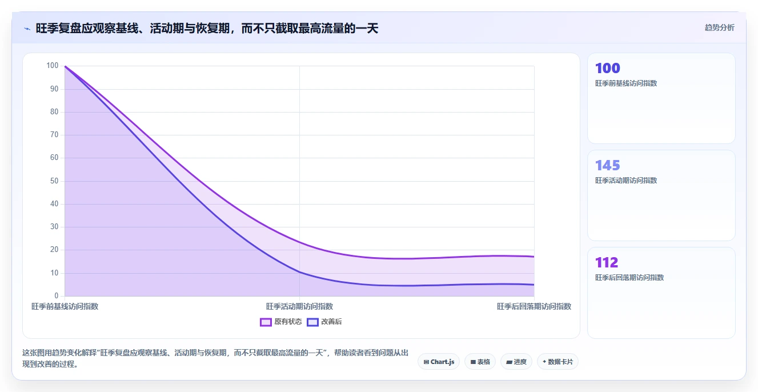Select the 表格 tag chip
758x392 pixels.
click(480, 362)
